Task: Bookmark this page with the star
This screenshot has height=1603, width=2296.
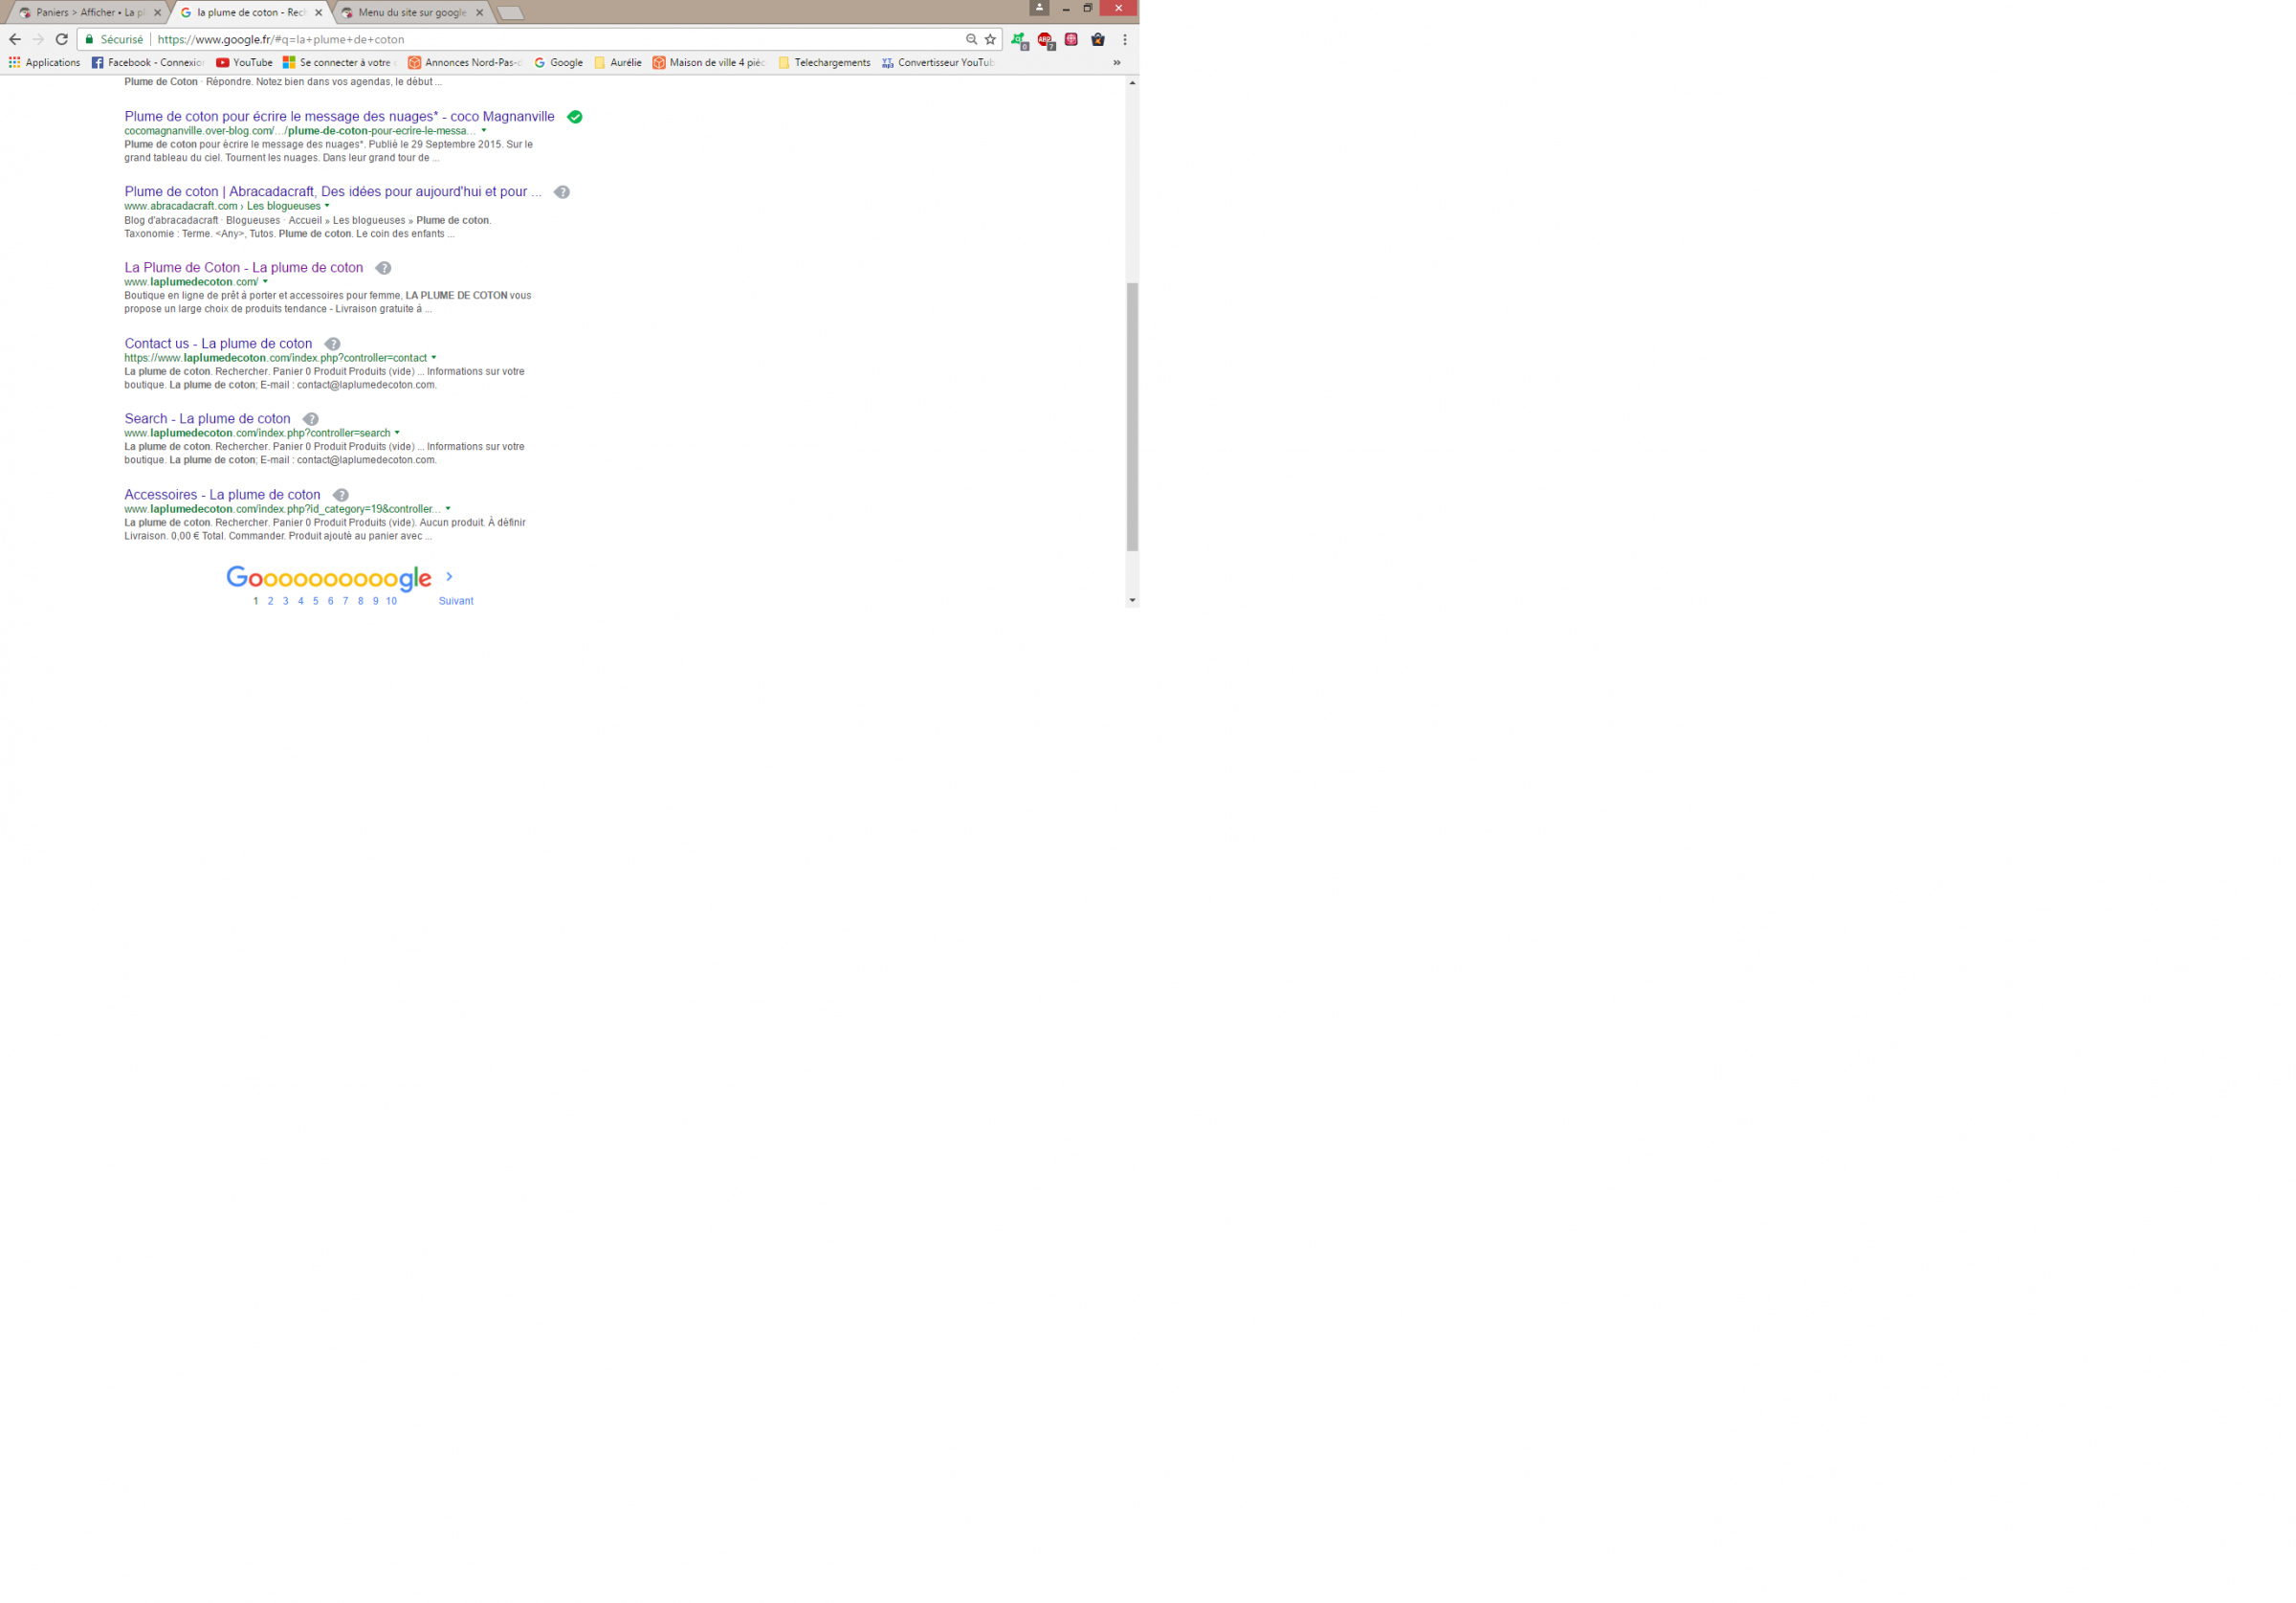Action: 990,40
